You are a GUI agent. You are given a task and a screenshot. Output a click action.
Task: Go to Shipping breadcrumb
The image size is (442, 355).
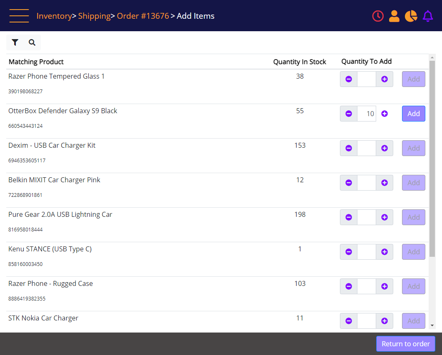[94, 16]
